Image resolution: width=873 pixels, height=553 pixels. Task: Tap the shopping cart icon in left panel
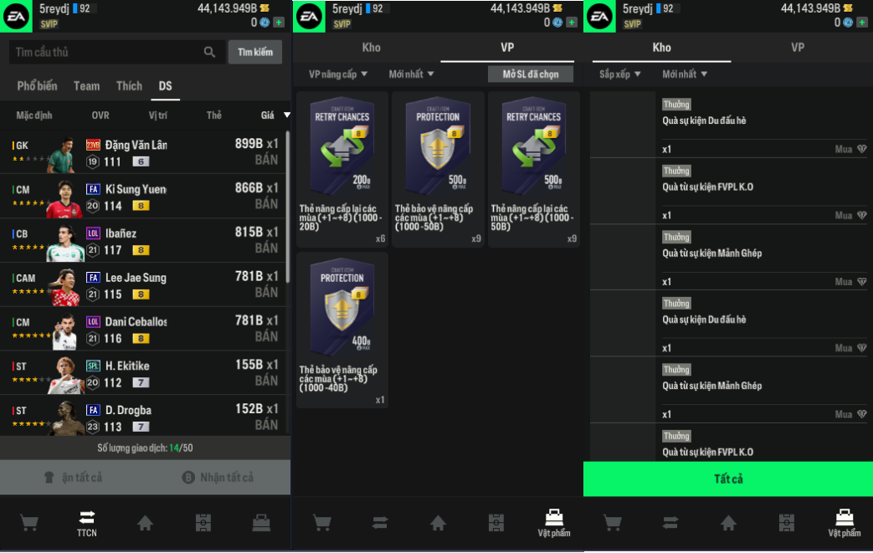tap(29, 523)
